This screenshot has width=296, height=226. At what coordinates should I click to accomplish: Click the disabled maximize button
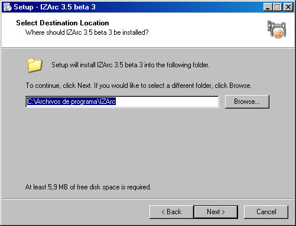(x=278, y=7)
